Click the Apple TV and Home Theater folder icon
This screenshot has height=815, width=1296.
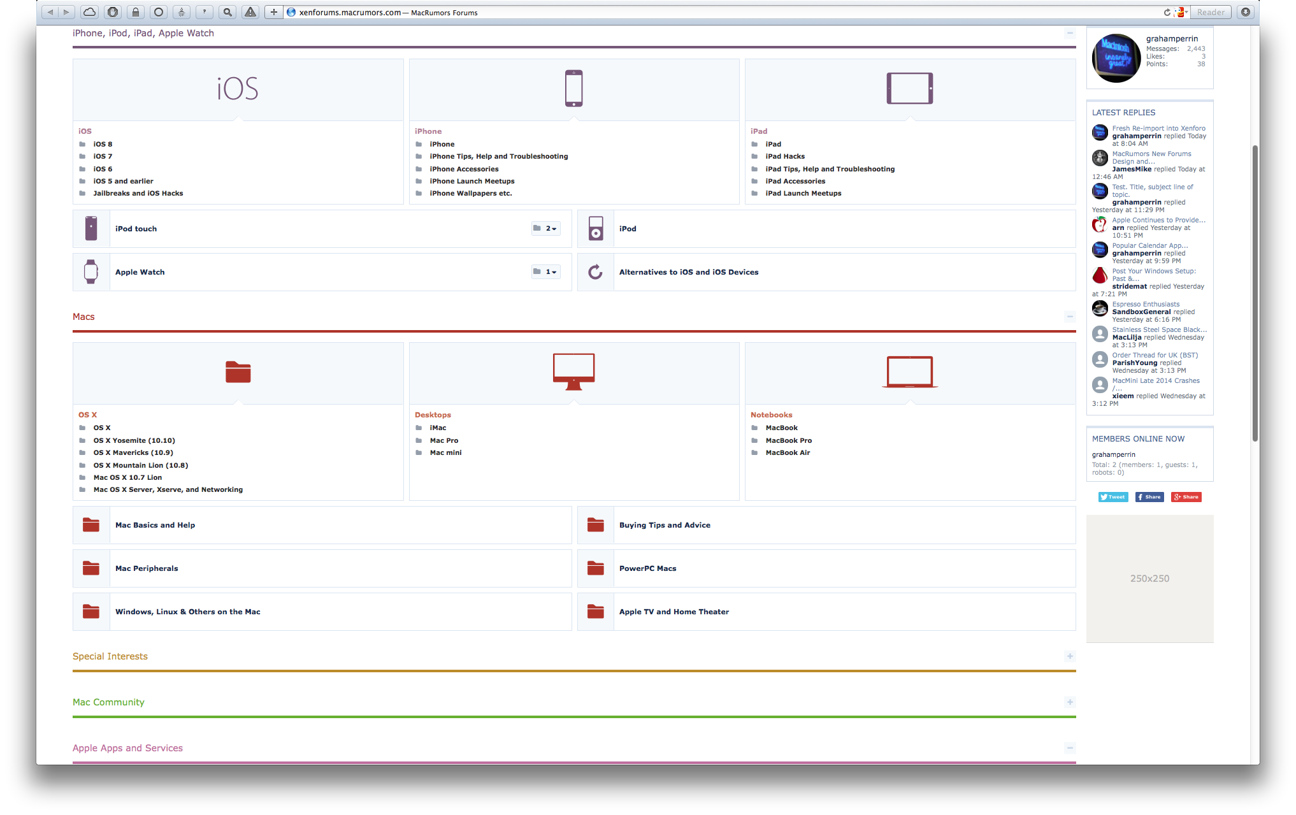[596, 611]
